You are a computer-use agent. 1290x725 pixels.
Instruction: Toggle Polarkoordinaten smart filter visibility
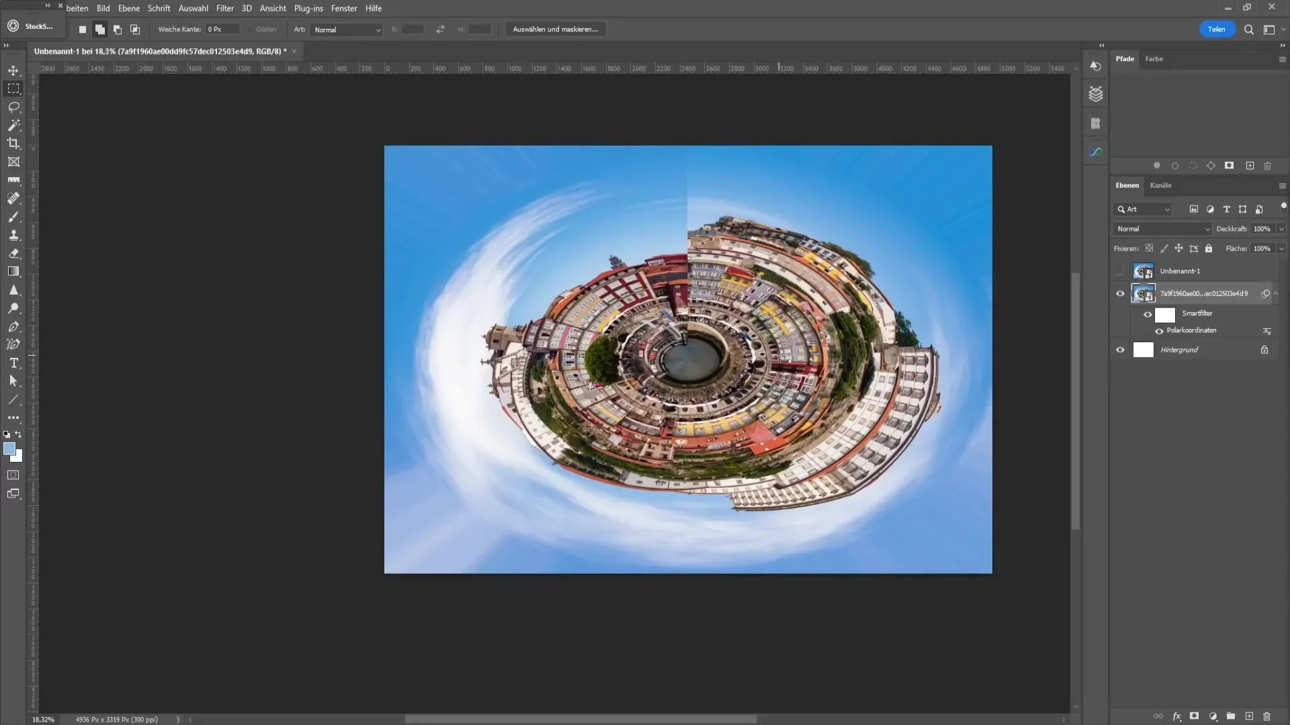coord(1159,330)
